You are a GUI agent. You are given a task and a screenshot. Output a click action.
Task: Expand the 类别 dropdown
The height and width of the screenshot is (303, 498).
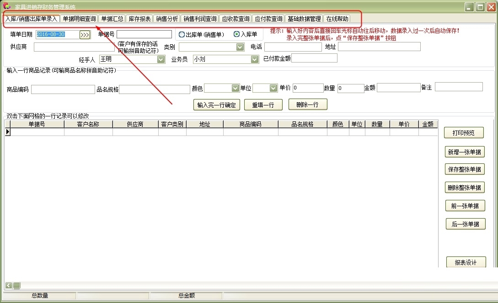[240, 47]
